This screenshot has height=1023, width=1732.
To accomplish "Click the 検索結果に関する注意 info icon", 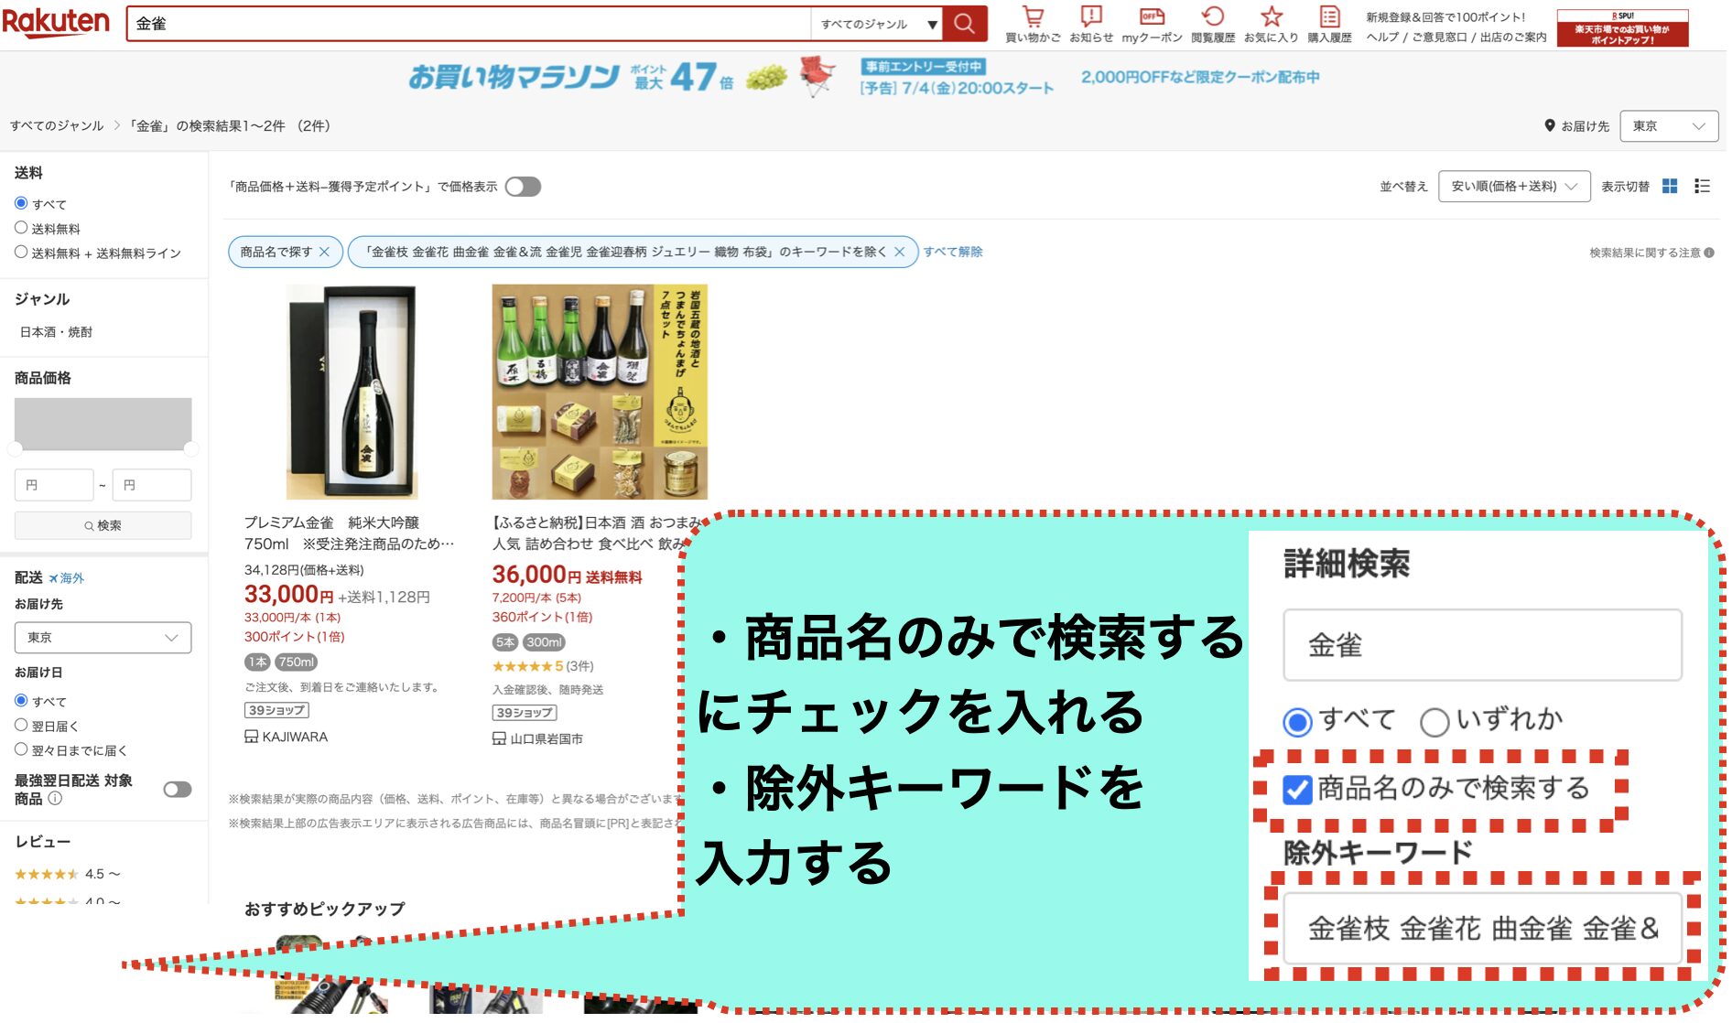I will (x=1709, y=253).
